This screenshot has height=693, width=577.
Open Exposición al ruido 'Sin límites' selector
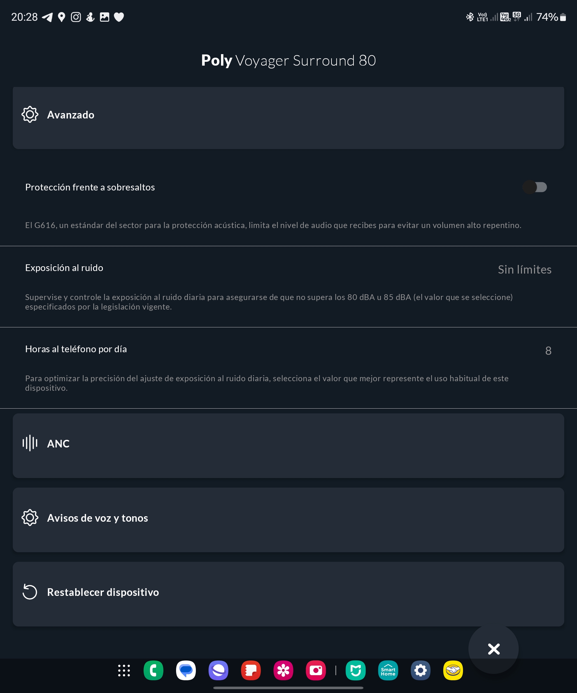point(524,270)
